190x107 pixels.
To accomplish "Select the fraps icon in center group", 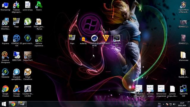I will (72, 40).
